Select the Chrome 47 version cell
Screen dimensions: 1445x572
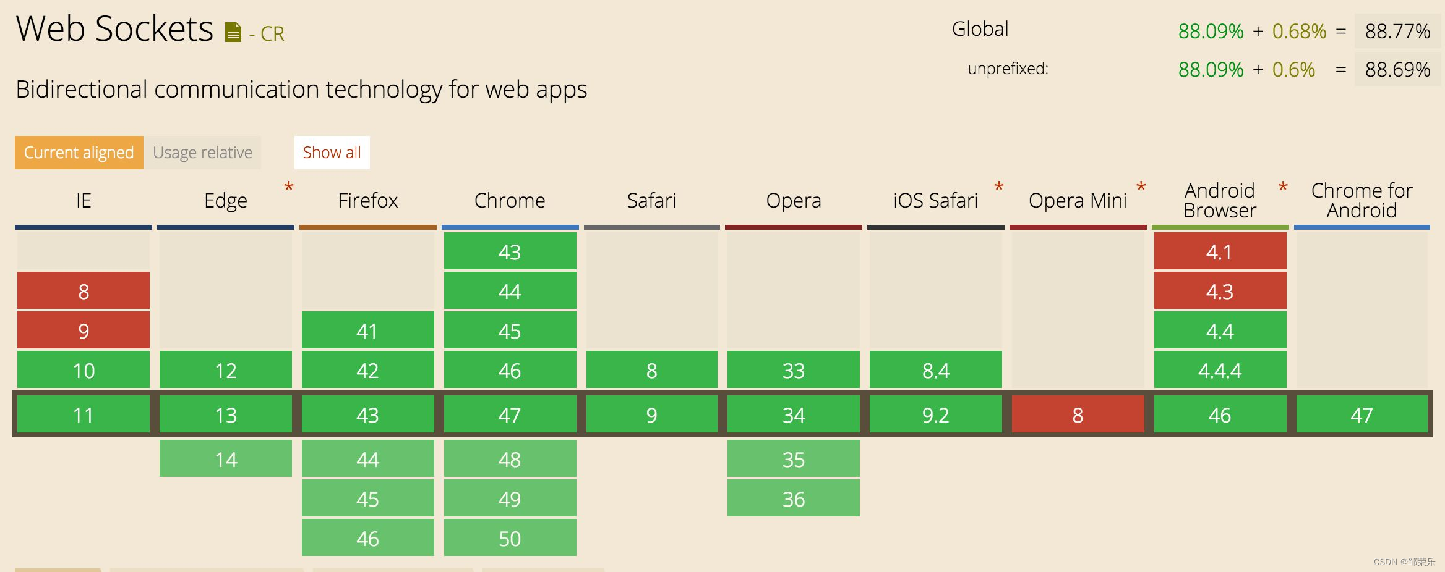point(510,414)
